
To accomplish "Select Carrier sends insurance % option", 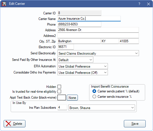I will tap(94, 97).
